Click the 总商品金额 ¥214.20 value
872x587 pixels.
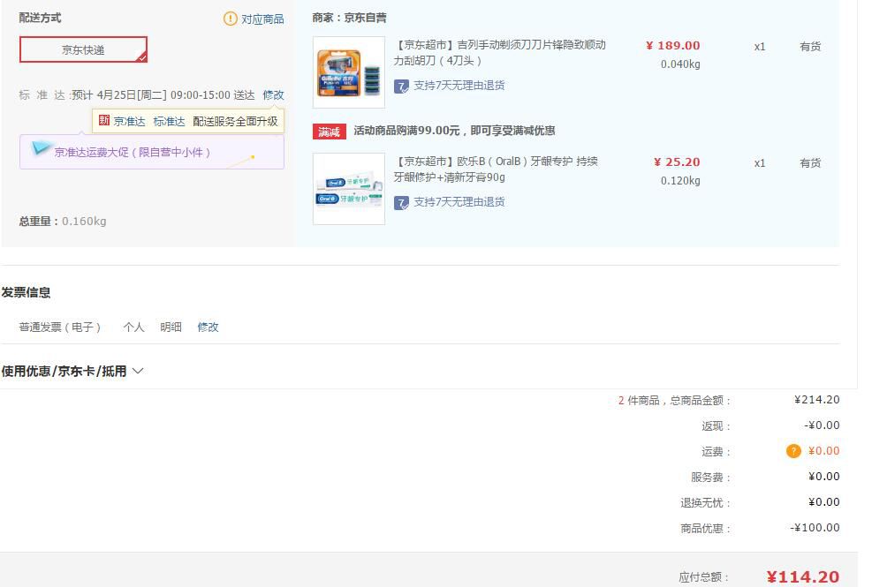tap(817, 400)
